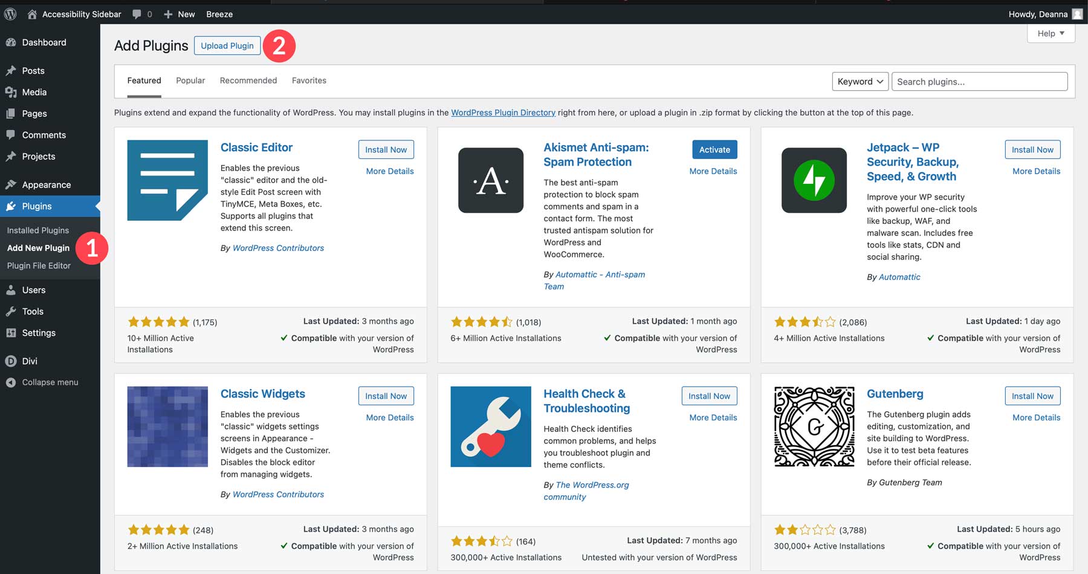
Task: Switch to the Popular plugins tab
Action: pos(190,80)
